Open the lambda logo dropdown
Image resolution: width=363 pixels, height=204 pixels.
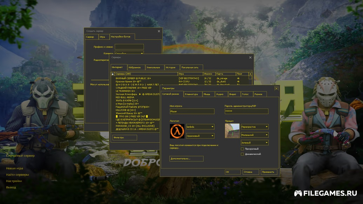tap(200, 127)
